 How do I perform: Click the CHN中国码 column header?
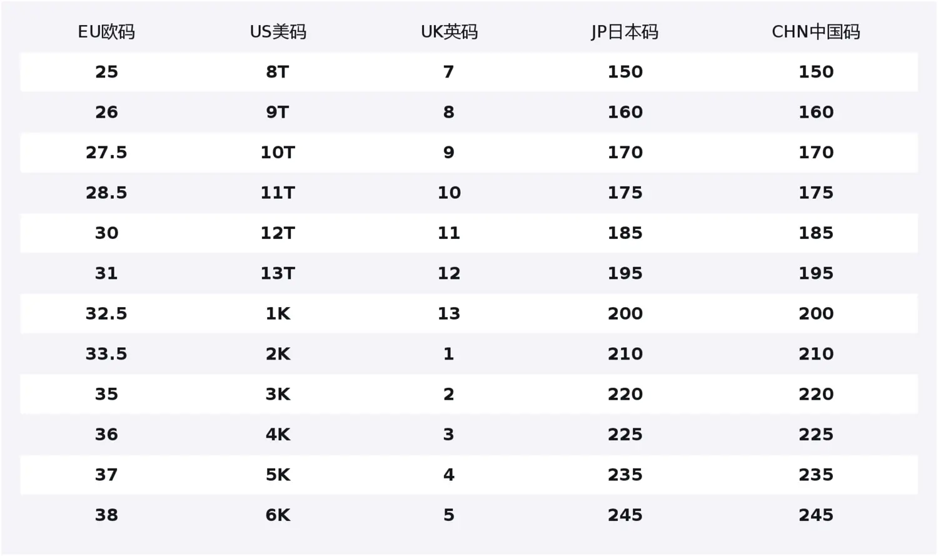(816, 32)
